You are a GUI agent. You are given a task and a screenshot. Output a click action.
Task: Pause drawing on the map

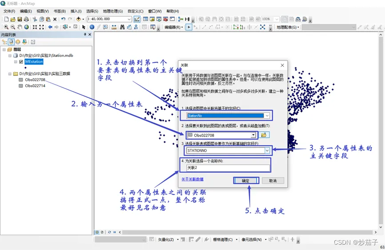[x=115, y=232]
